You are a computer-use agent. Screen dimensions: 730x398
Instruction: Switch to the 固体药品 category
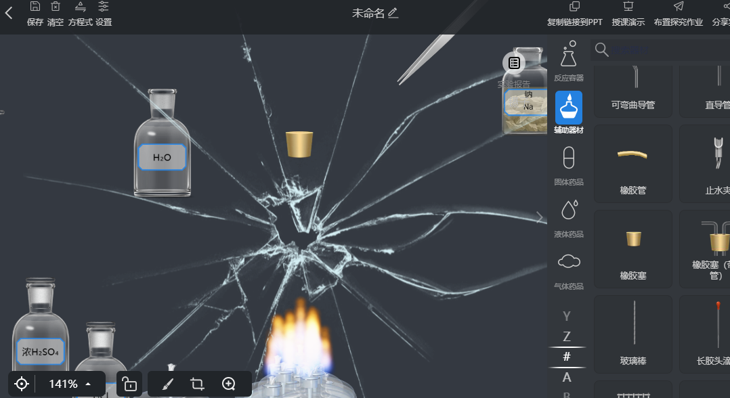click(568, 166)
